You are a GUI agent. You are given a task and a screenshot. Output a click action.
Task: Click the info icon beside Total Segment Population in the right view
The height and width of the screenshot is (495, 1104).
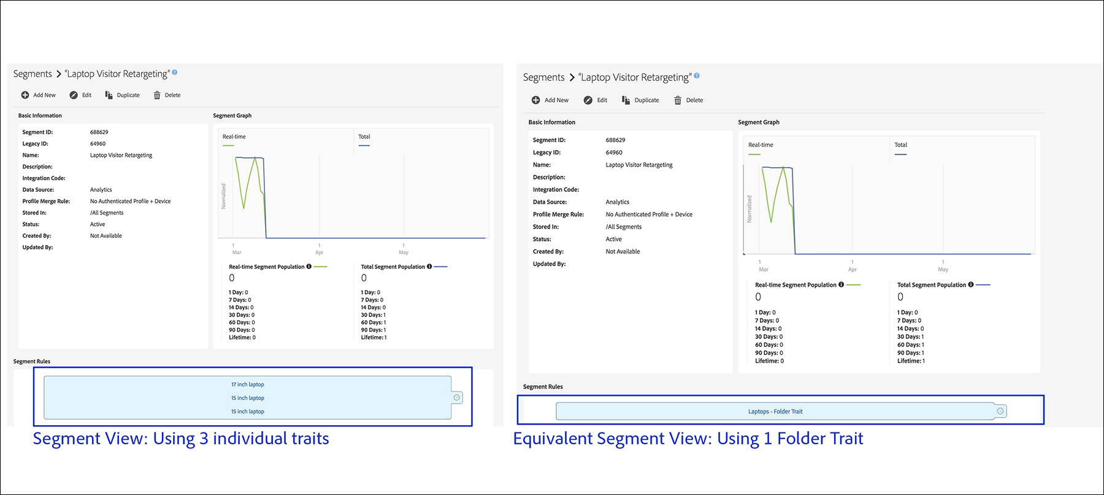point(971,284)
